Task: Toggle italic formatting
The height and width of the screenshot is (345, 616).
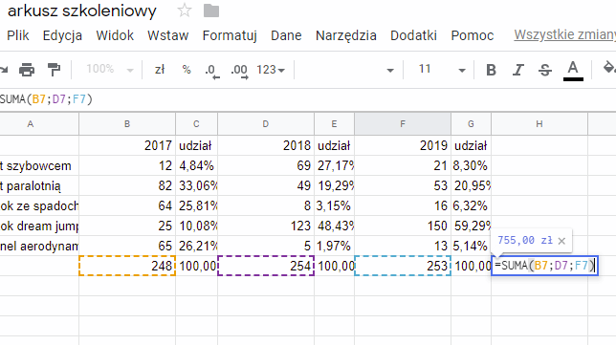Action: pyautogui.click(x=518, y=71)
